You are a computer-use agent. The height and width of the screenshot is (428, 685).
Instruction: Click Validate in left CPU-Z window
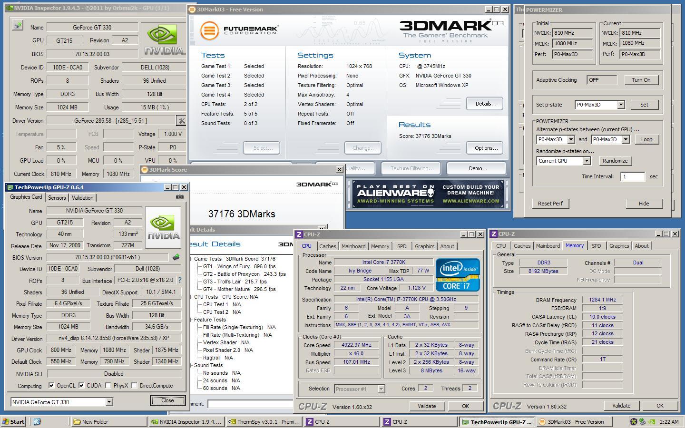point(427,406)
